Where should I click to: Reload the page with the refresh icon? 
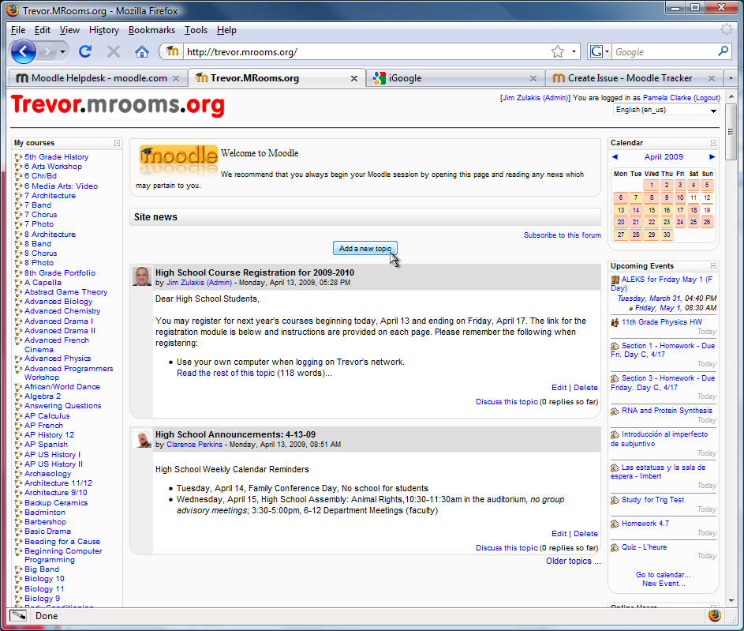pos(85,51)
